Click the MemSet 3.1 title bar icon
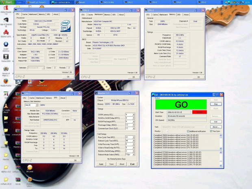The height and width of the screenshot is (189, 252). tap(96, 93)
